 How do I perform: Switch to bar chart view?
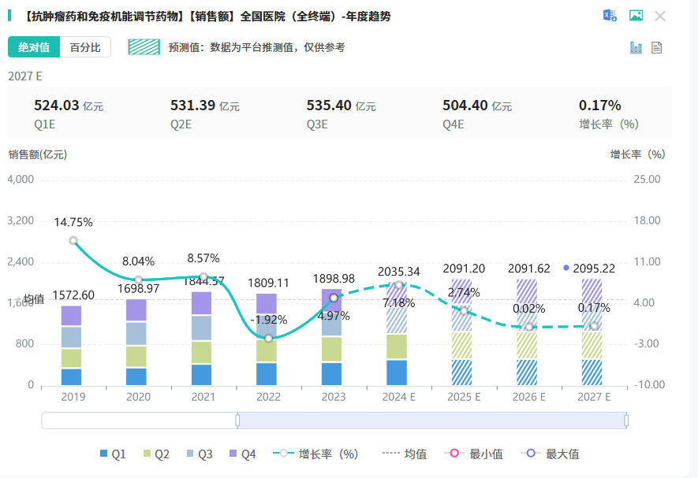(x=636, y=47)
